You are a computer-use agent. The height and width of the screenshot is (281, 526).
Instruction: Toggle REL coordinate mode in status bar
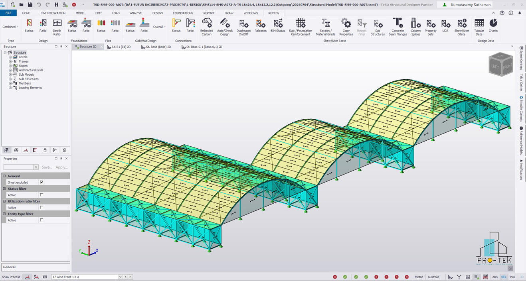click(504, 277)
